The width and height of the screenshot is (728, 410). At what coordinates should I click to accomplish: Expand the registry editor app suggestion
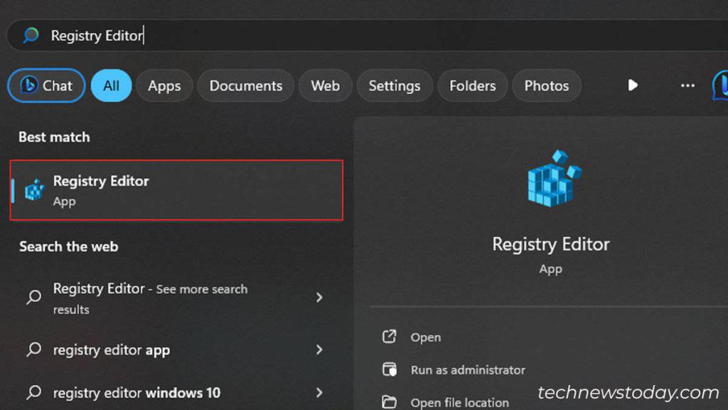320,349
